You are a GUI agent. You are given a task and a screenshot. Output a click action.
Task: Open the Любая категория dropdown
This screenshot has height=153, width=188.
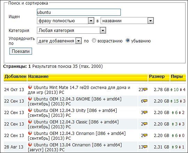click(x=71, y=30)
